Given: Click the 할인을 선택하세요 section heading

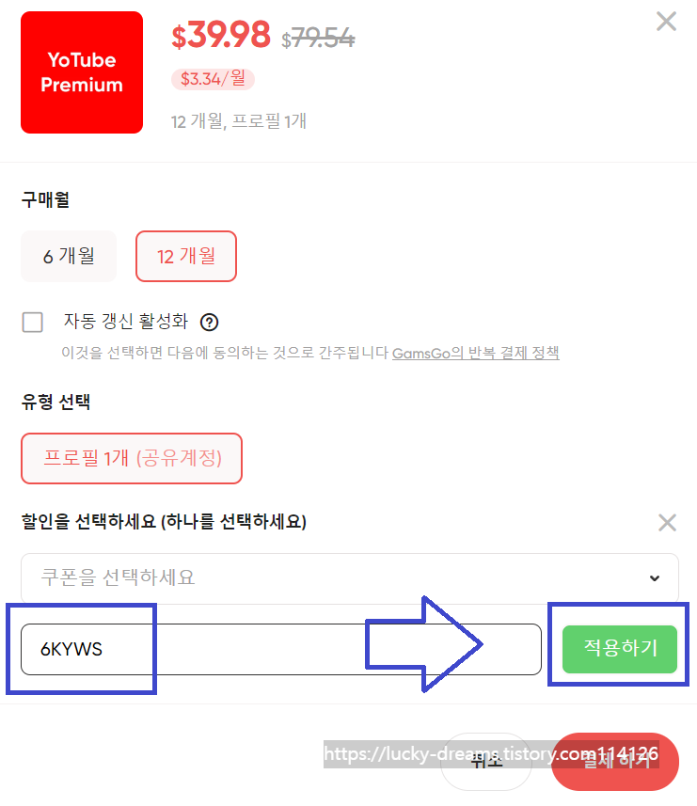Looking at the screenshot, I should 164,521.
